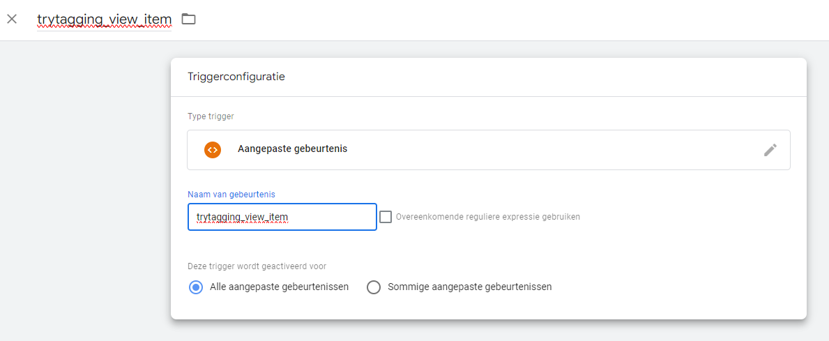Click blank white header area right of folder icon

[488, 20]
